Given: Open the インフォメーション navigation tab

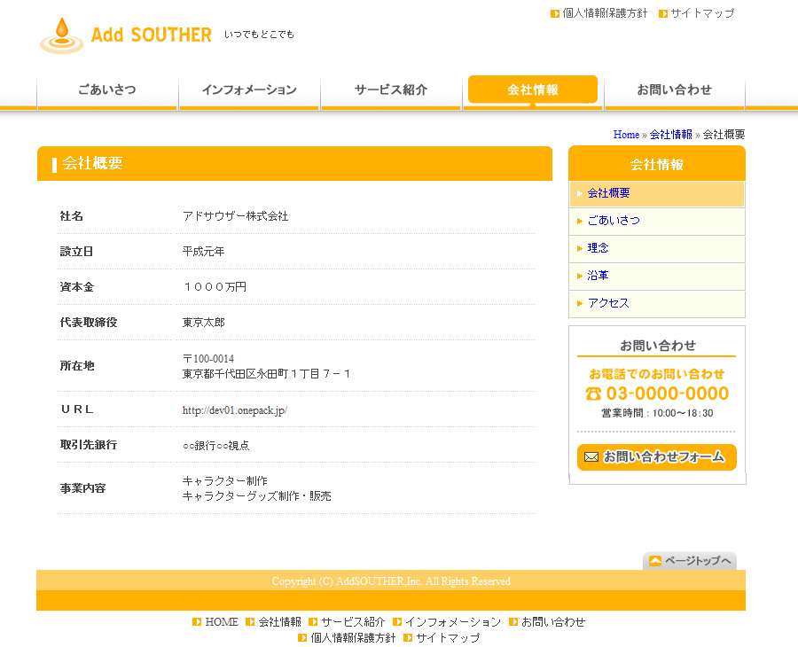Looking at the screenshot, I should point(249,90).
